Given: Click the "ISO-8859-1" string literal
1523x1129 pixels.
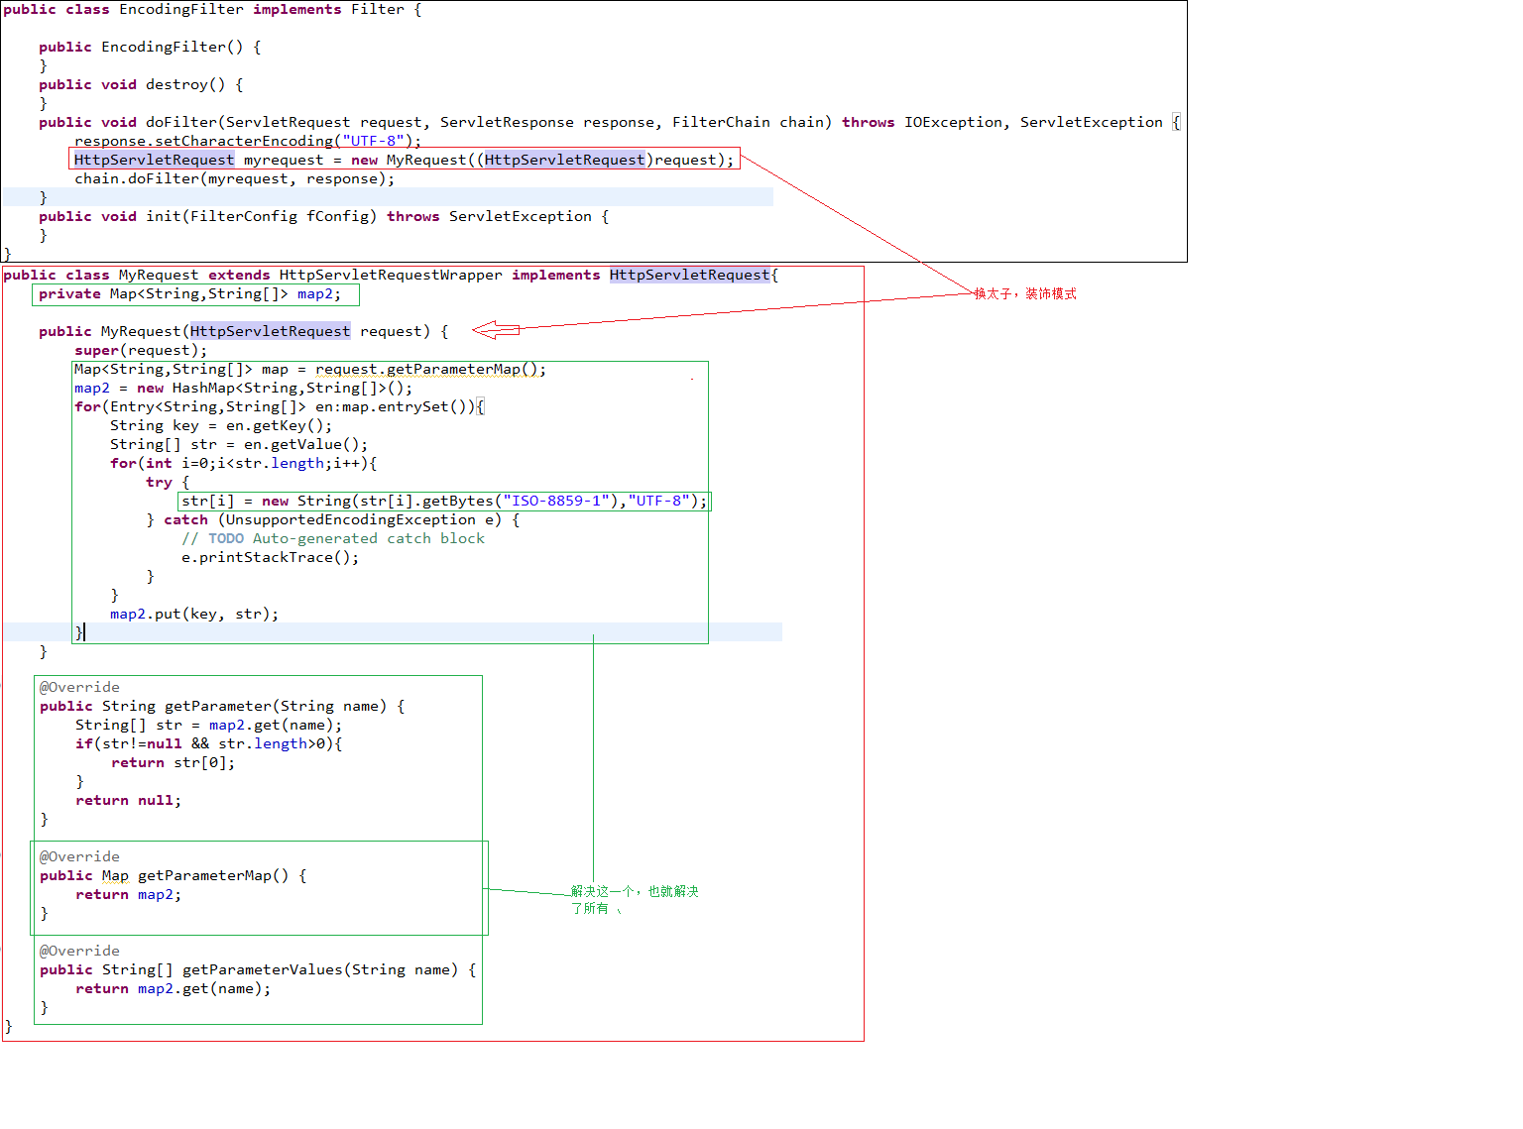Looking at the screenshot, I should click(556, 502).
